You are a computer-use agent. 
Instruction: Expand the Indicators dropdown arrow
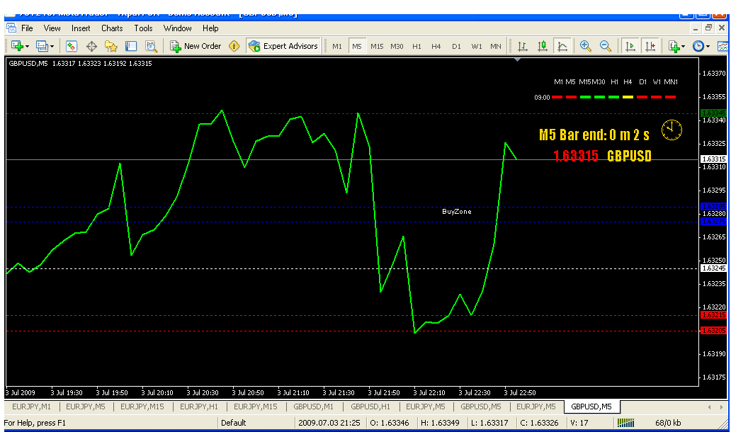pos(684,47)
